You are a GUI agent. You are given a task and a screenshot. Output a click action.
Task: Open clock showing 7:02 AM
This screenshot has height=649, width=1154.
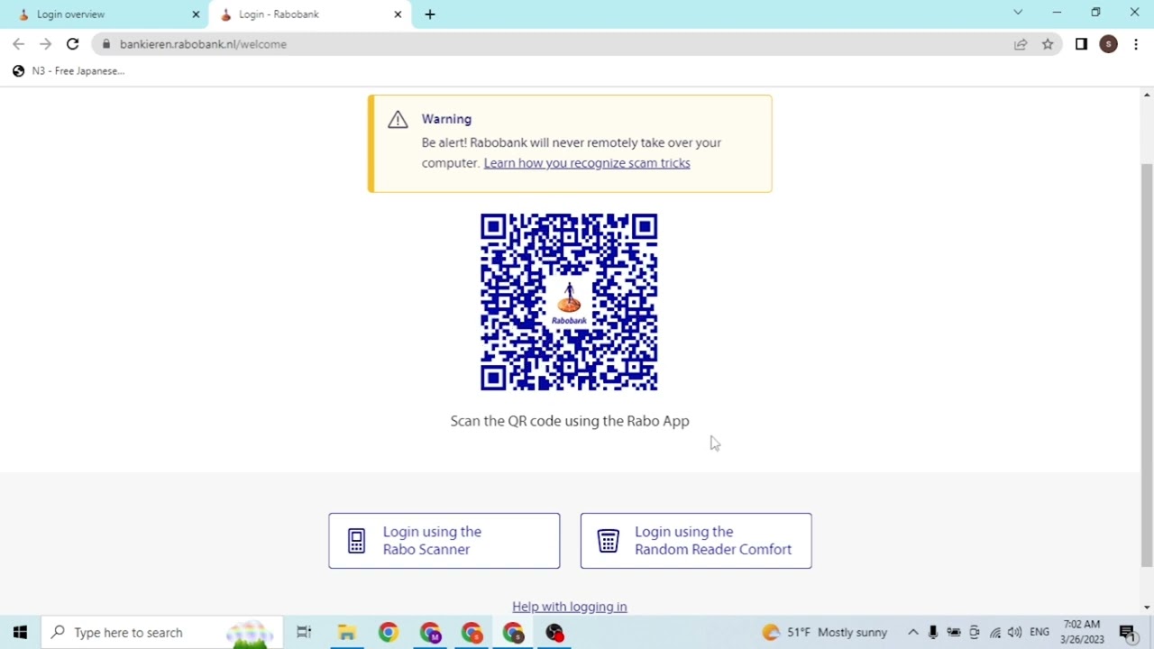[x=1082, y=632]
